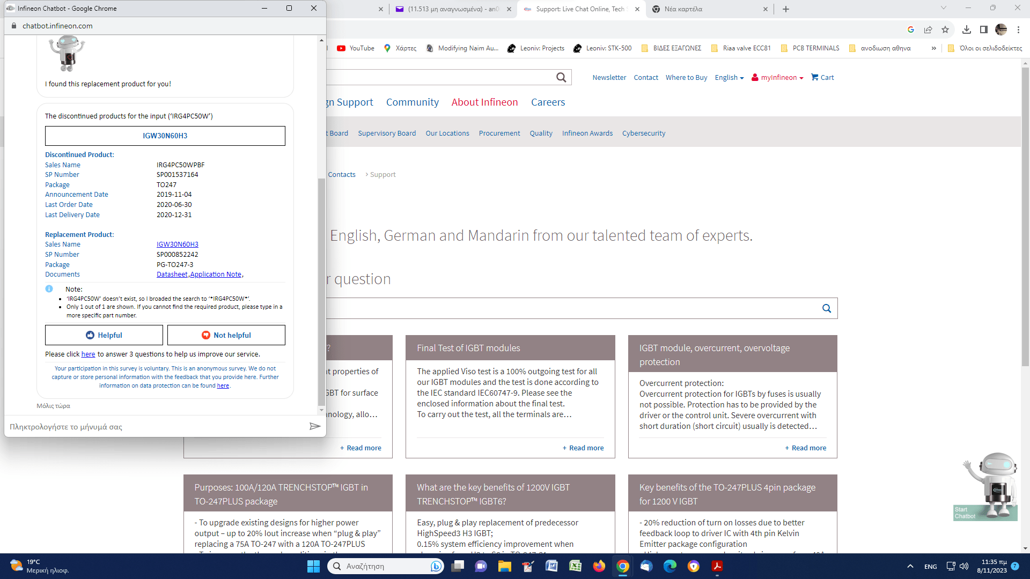The image size is (1030, 579).
Task: Open the About Infineon navigation menu
Action: tap(484, 102)
